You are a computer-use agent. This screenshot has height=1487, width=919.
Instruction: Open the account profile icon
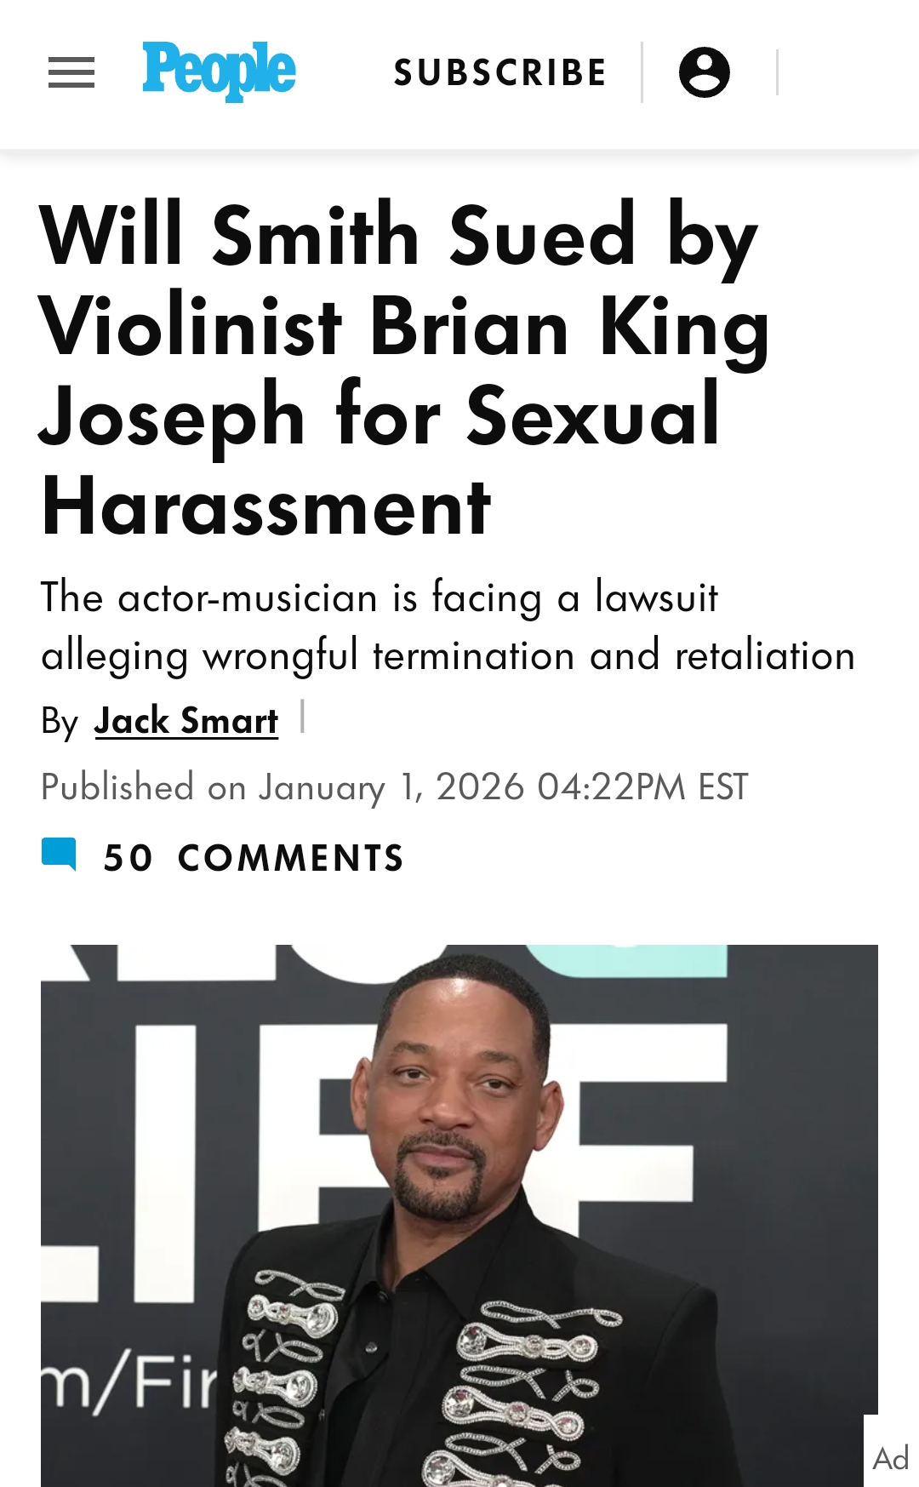point(704,72)
